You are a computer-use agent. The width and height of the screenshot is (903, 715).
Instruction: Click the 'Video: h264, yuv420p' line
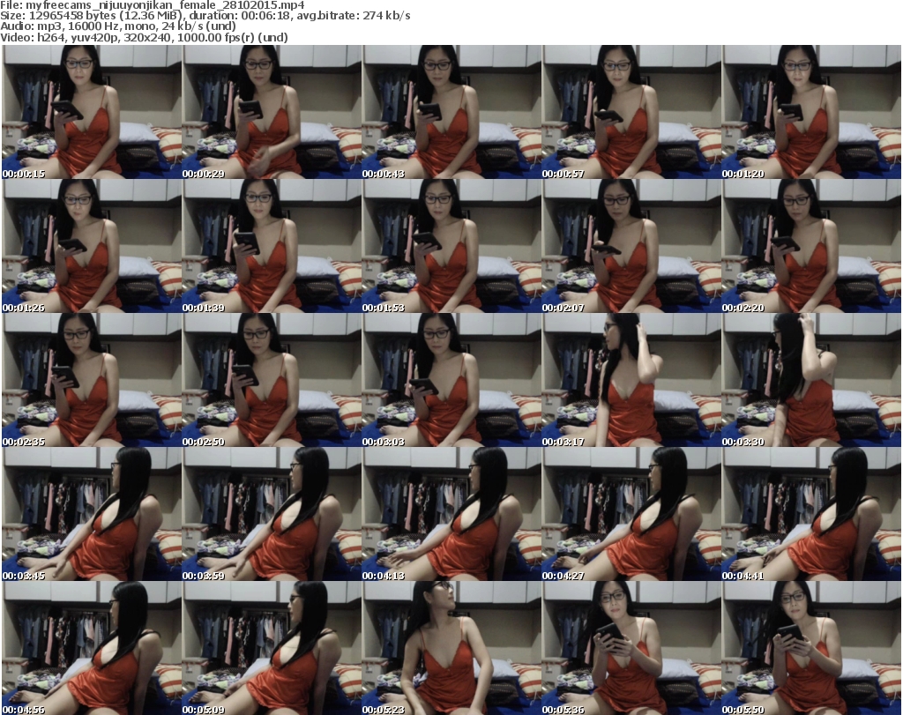[144, 37]
